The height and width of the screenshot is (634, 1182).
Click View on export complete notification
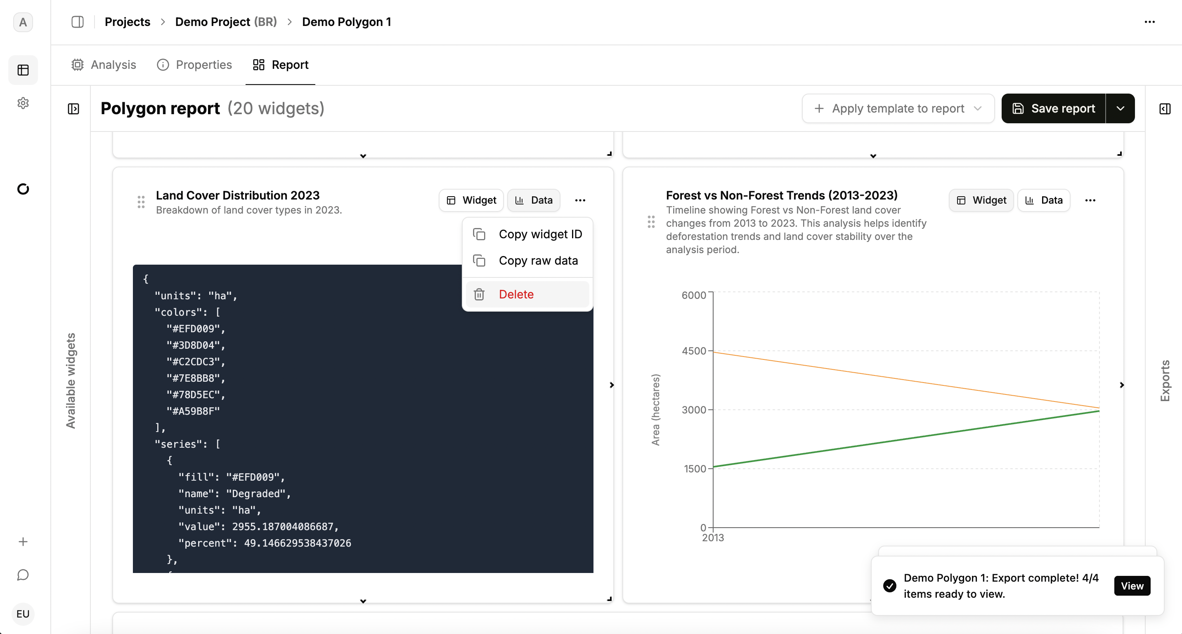pos(1132,586)
